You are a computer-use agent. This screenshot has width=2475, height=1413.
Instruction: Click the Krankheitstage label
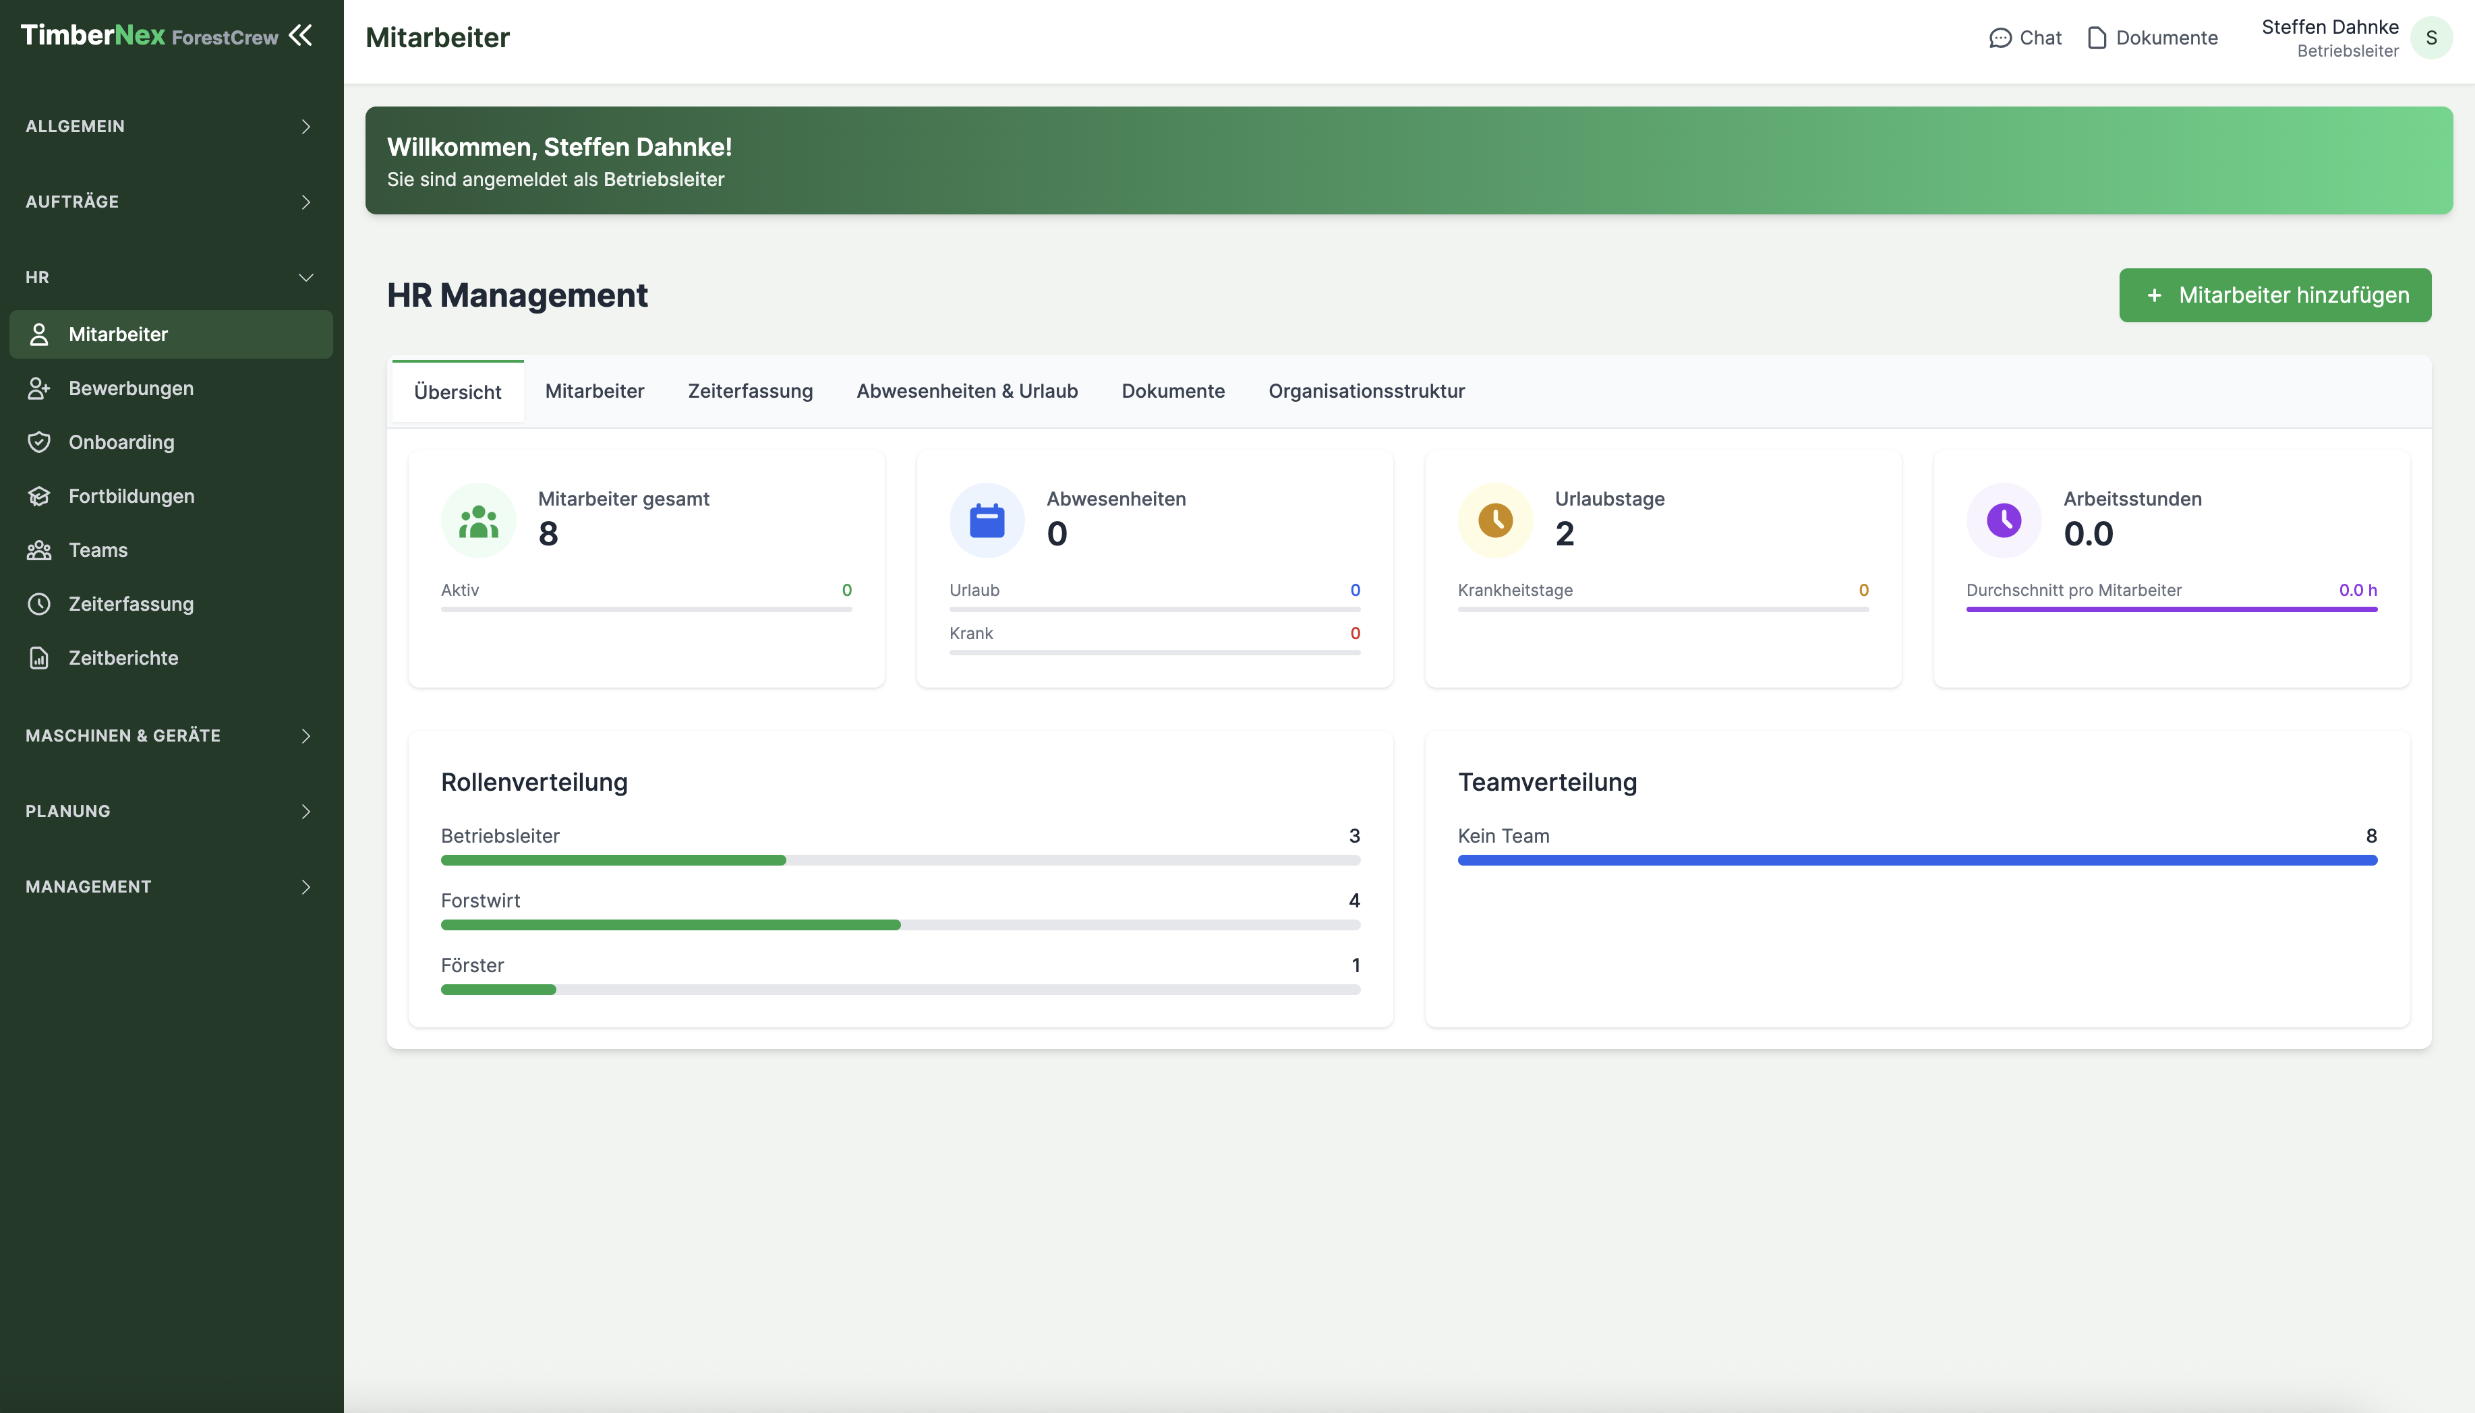click(1515, 590)
